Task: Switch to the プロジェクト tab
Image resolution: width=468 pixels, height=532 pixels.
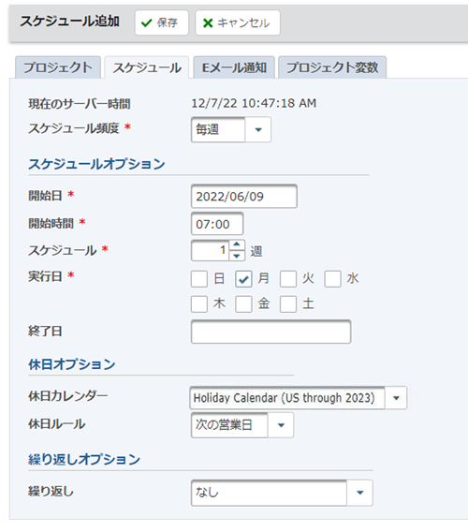Action: point(58,67)
